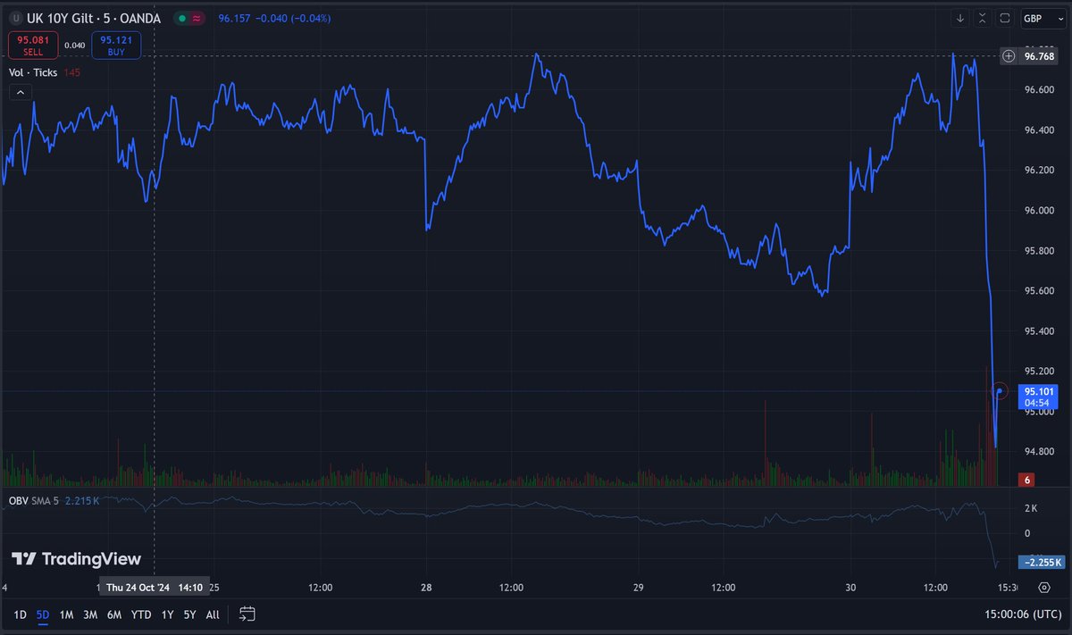Click the 96.000 price axis label
The image size is (1072, 635).
[1040, 210]
